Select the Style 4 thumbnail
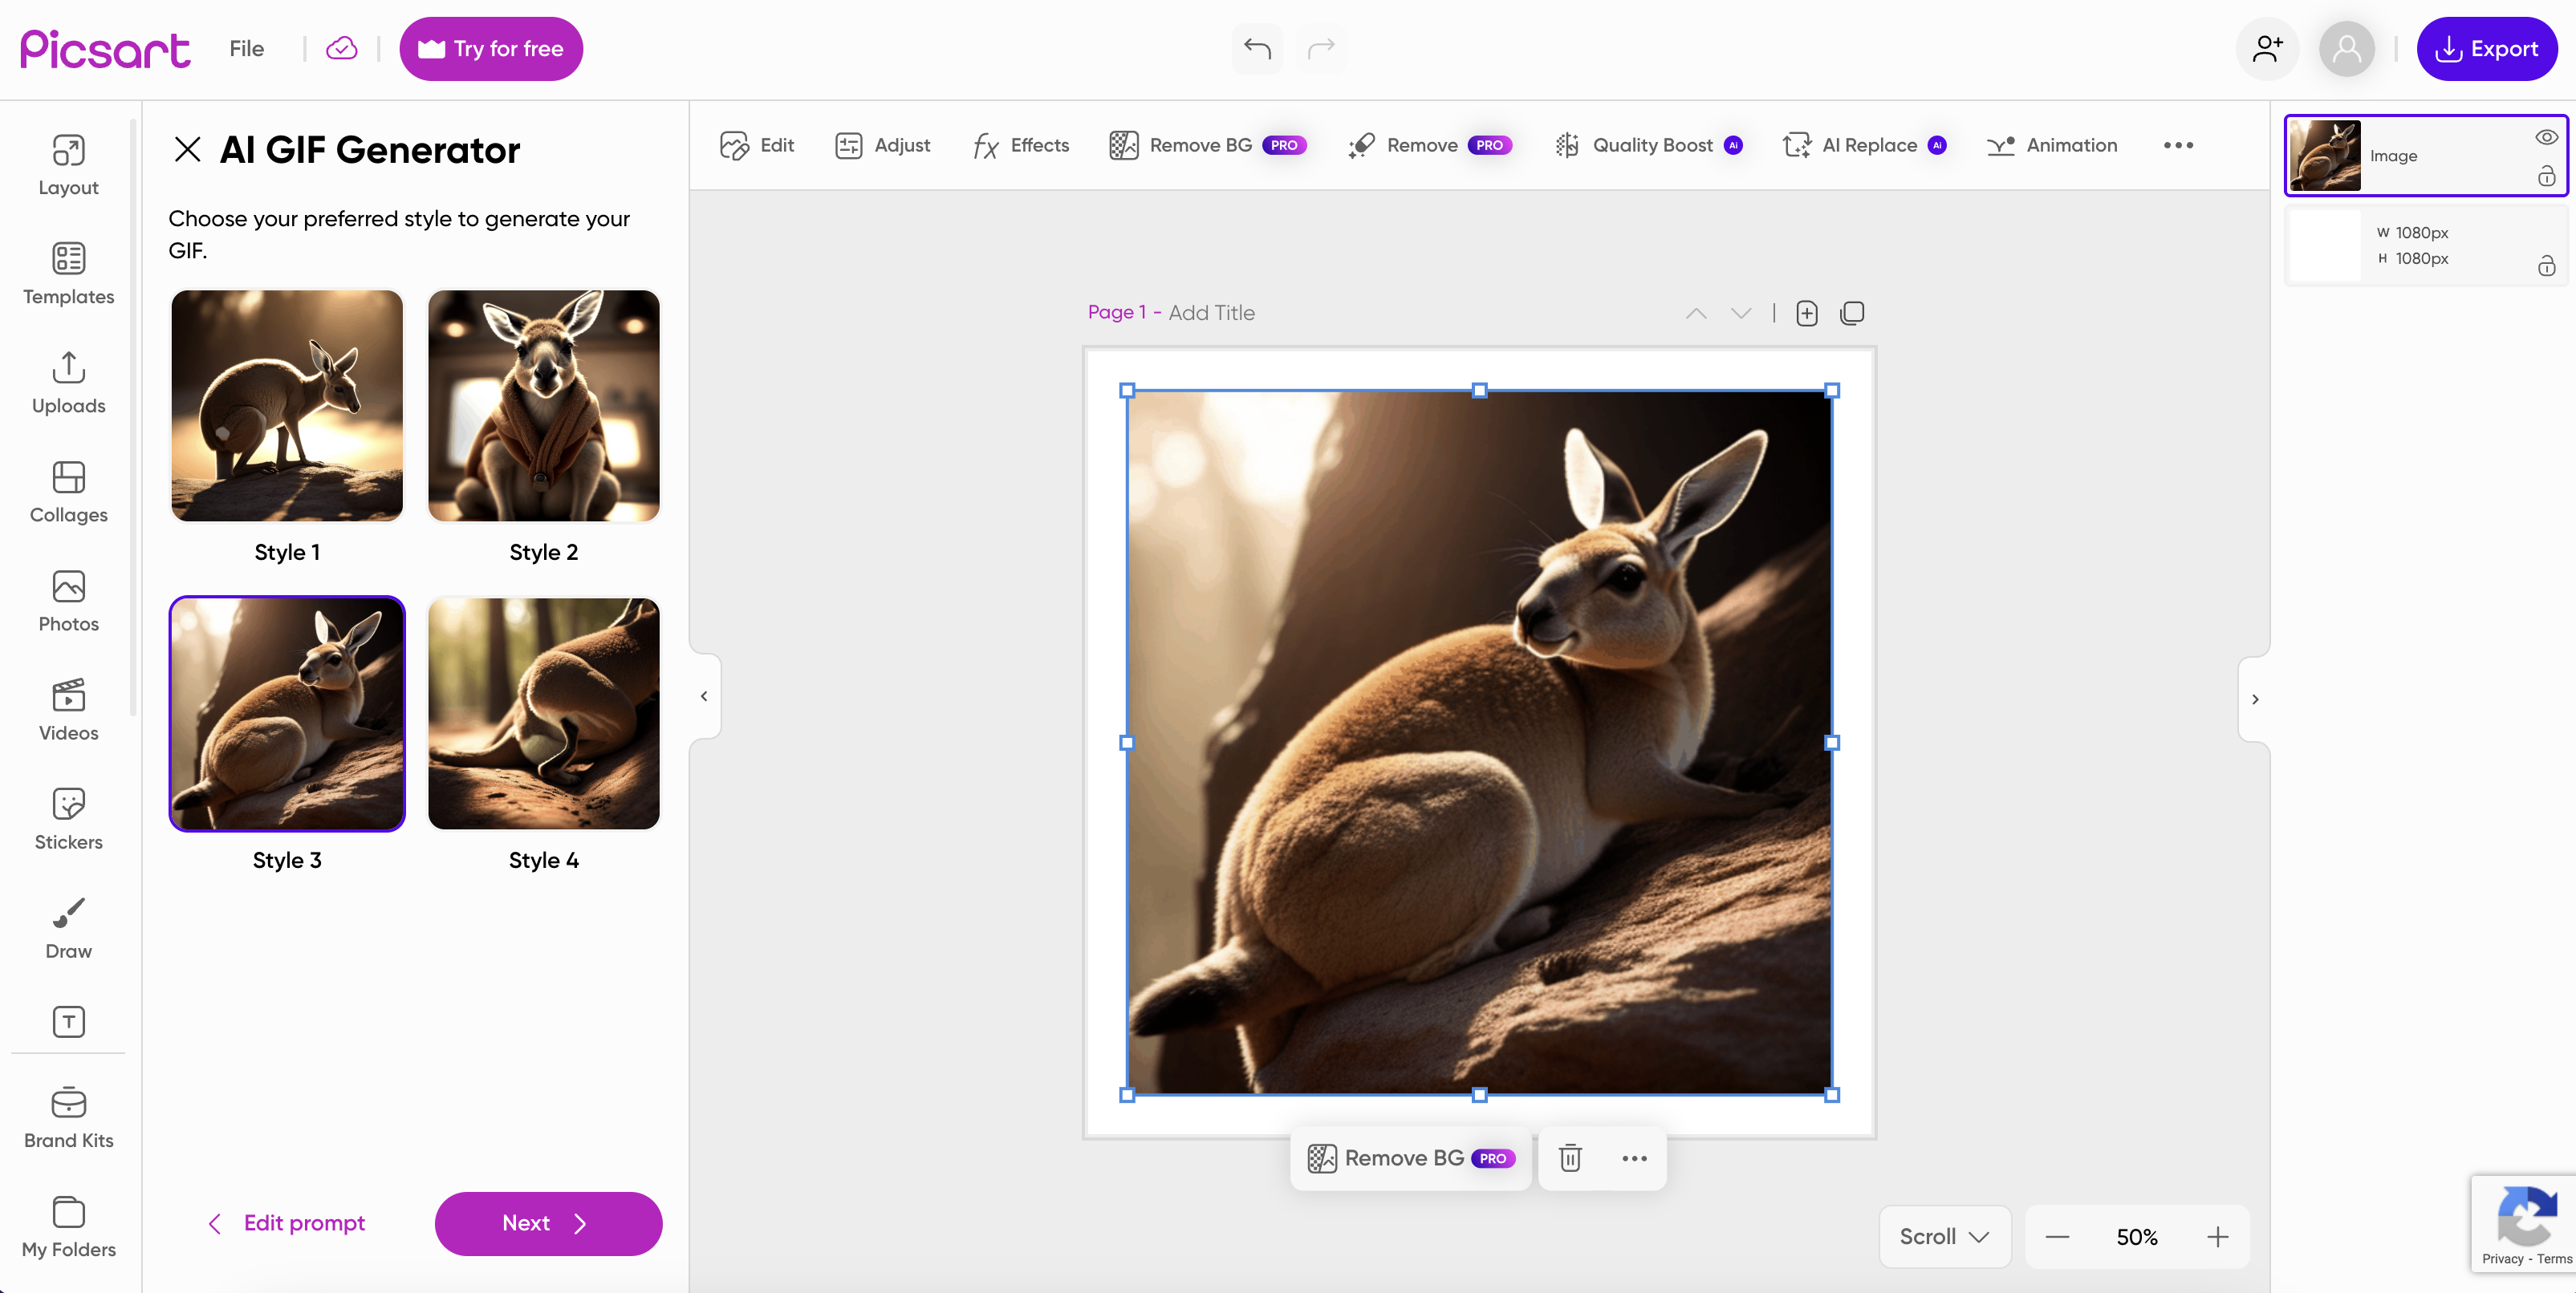 (543, 713)
